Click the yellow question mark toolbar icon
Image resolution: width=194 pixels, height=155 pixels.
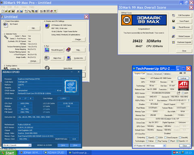[x=55, y=11]
